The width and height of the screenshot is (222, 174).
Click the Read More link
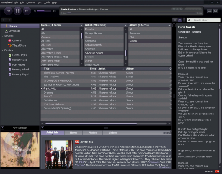[x=165, y=167]
